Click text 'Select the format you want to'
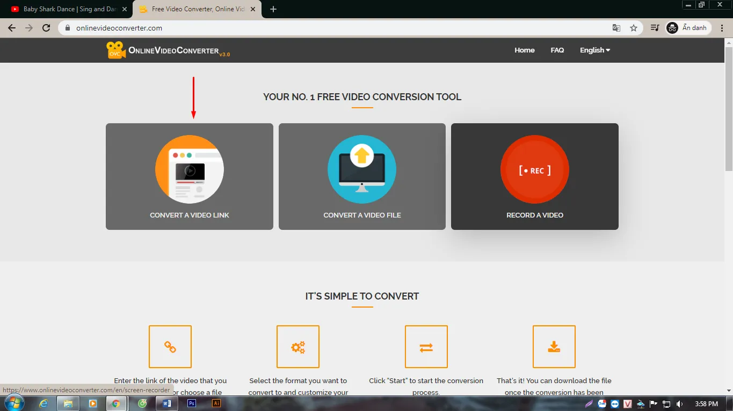 pyautogui.click(x=298, y=380)
